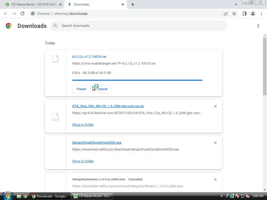Remove GTA_Vice_City download from list
This screenshot has height=200, width=267.
[x=215, y=106]
